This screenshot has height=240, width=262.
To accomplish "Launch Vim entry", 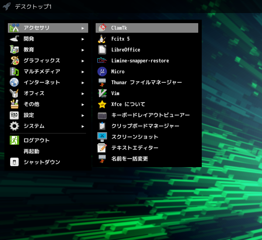I will 147,93.
